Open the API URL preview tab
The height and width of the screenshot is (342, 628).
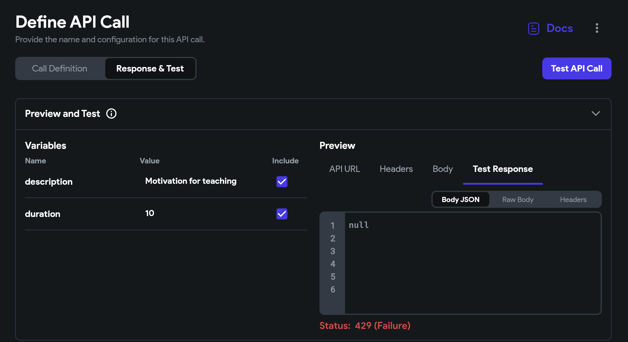(344, 169)
